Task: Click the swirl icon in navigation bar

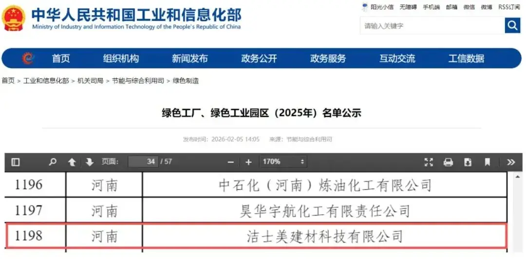Action: pyautogui.click(x=29, y=58)
